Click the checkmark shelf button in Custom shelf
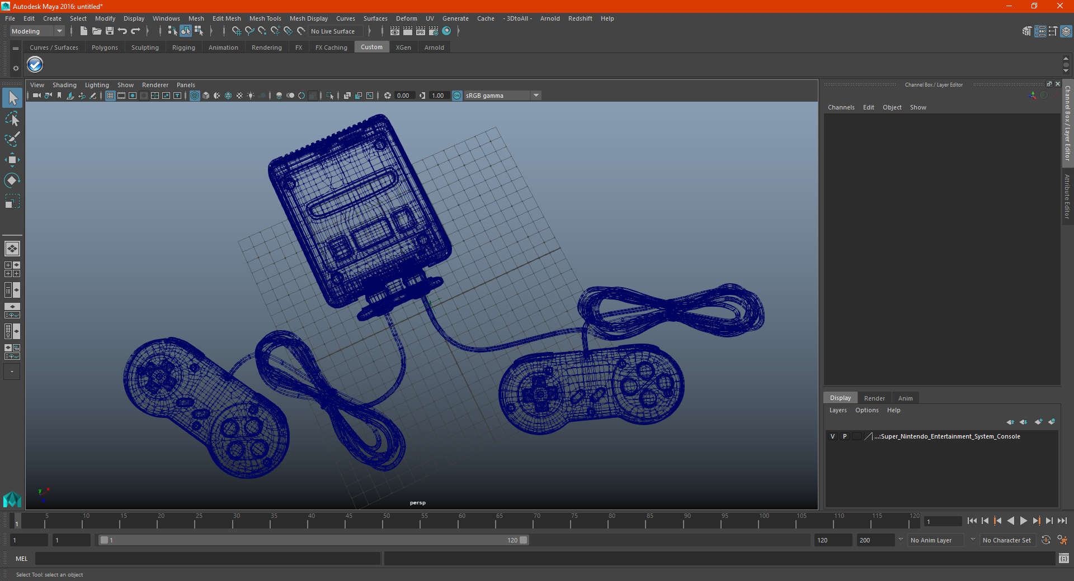 pyautogui.click(x=35, y=65)
